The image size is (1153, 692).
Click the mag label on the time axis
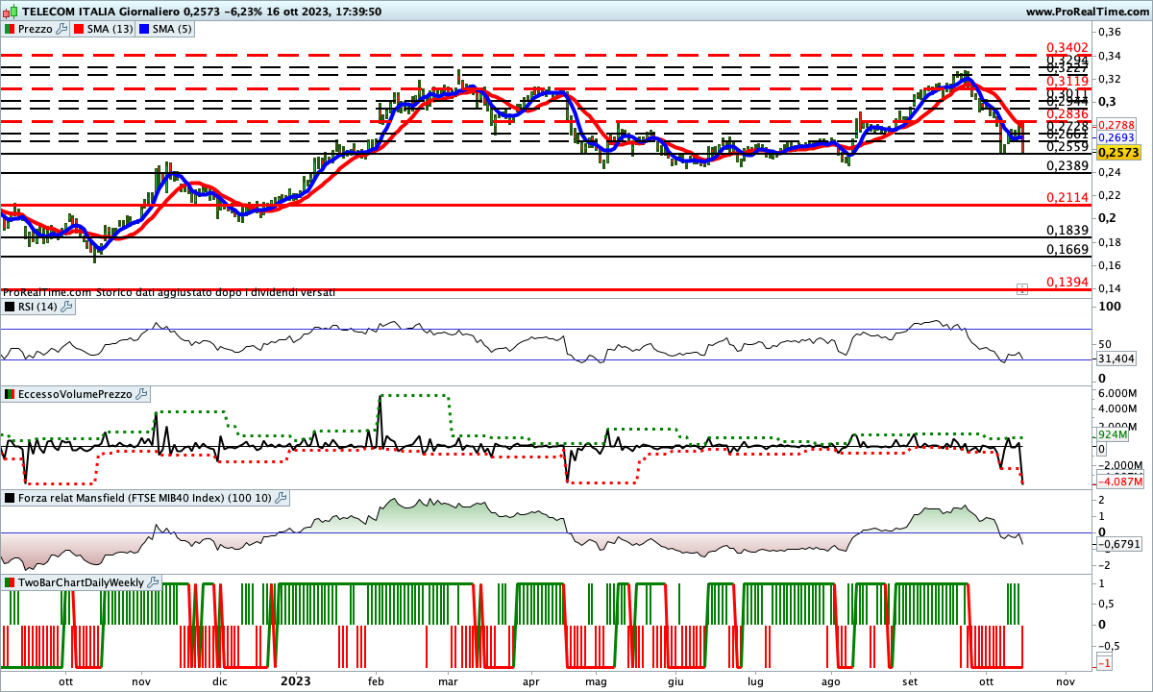pos(597,680)
